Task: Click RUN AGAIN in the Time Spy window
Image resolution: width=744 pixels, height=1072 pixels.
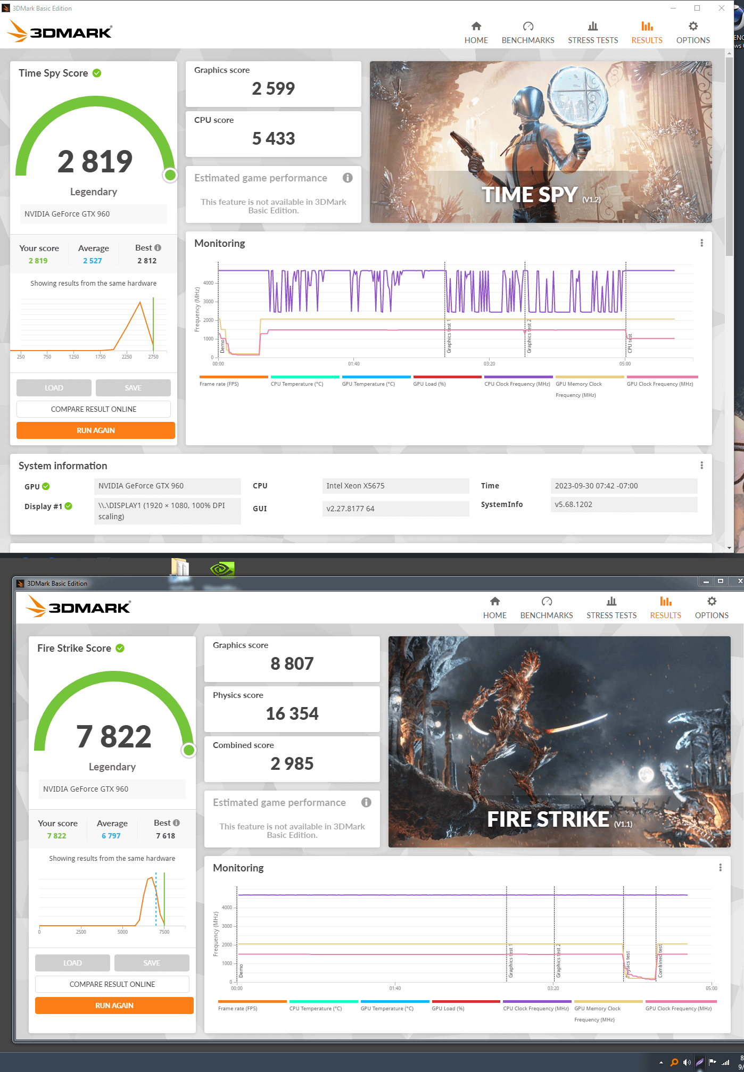Action: 96,430
